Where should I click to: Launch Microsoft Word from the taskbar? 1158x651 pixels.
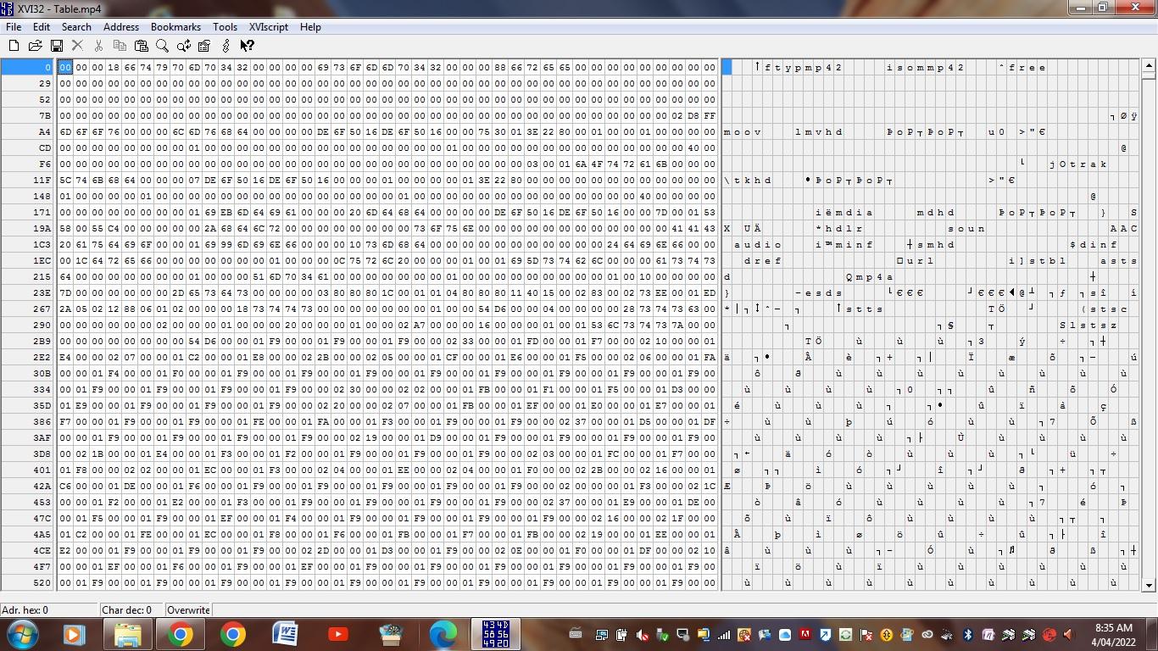[x=285, y=634]
